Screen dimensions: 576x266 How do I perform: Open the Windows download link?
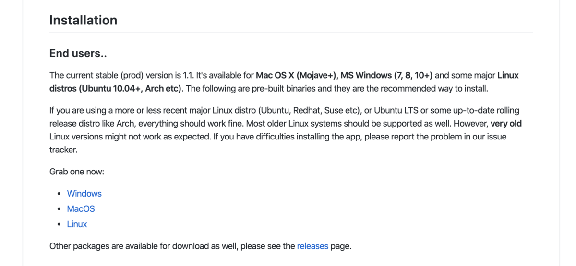84,194
